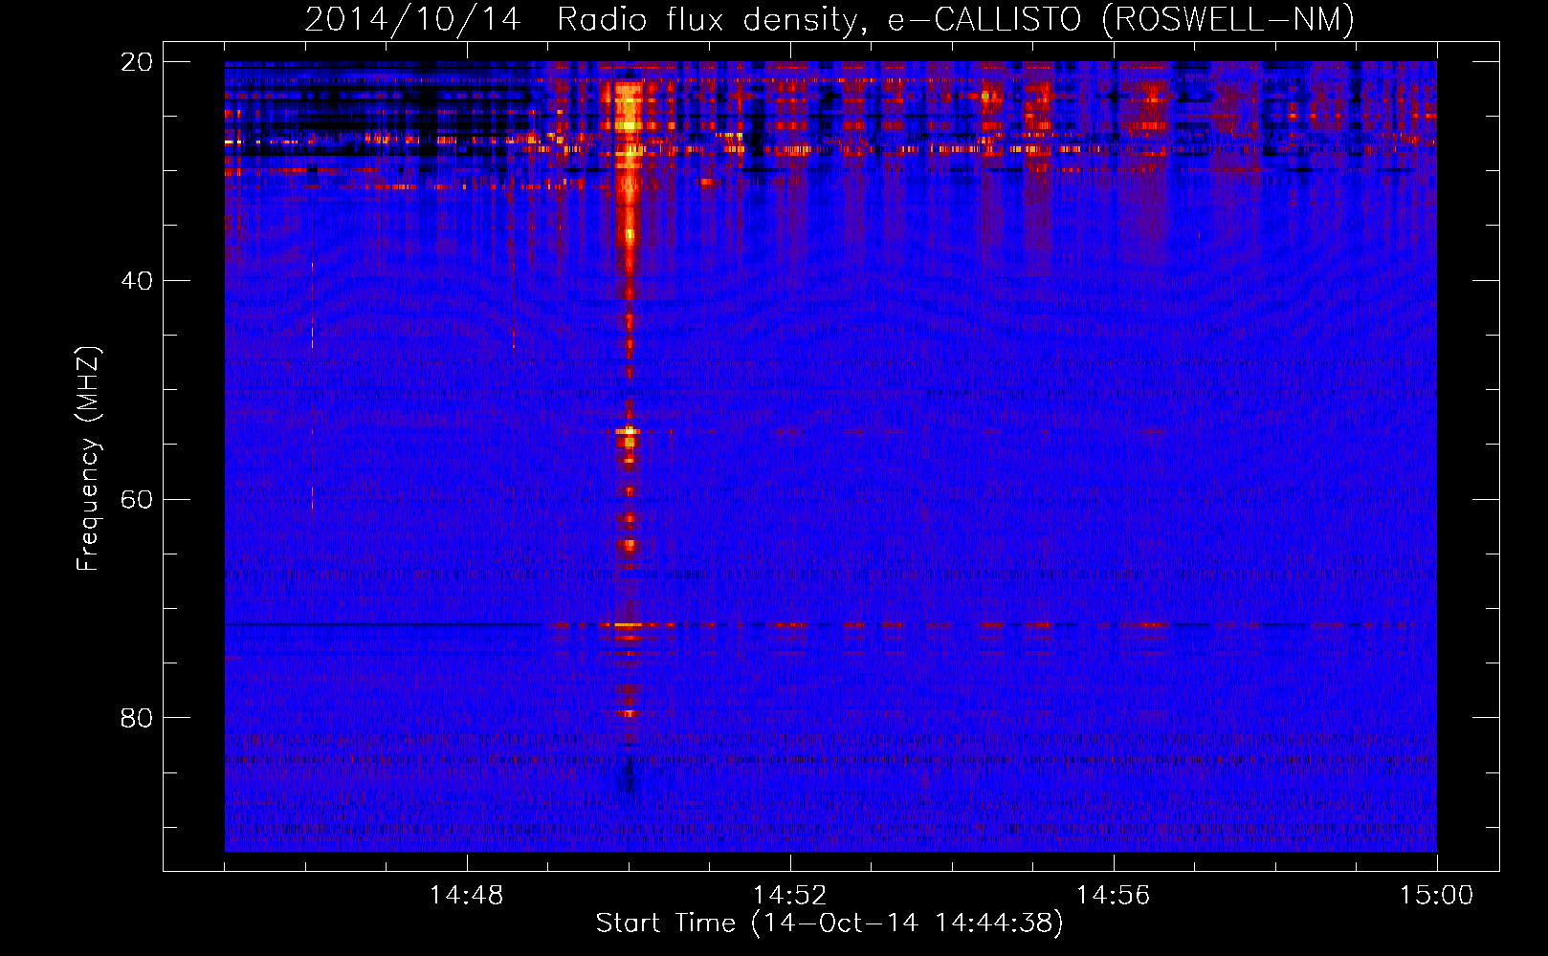Click the frequency axis label 80
1548x956 pixels.
[x=137, y=718]
